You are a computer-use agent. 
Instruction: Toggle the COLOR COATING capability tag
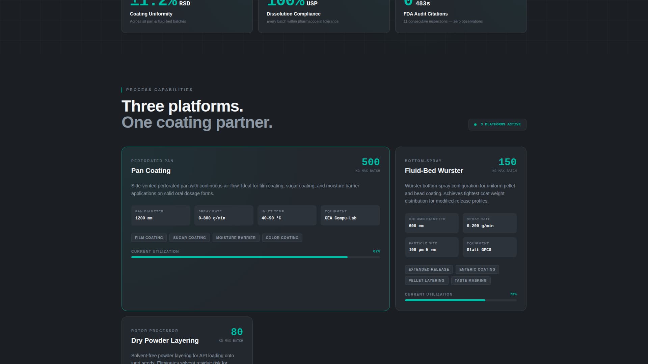[282, 238]
